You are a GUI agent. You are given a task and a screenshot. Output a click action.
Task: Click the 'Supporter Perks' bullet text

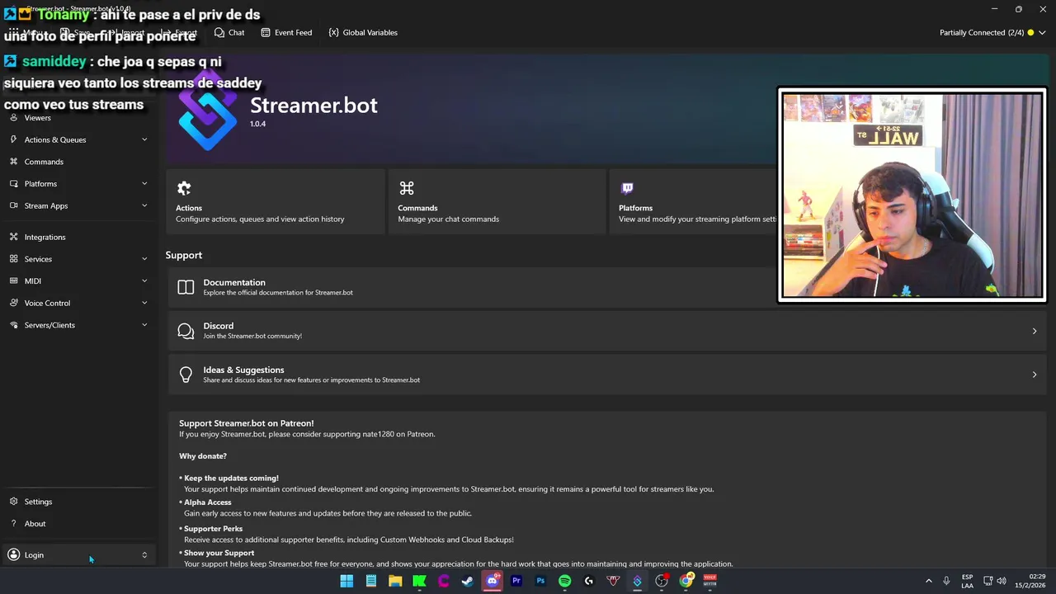[213, 529]
